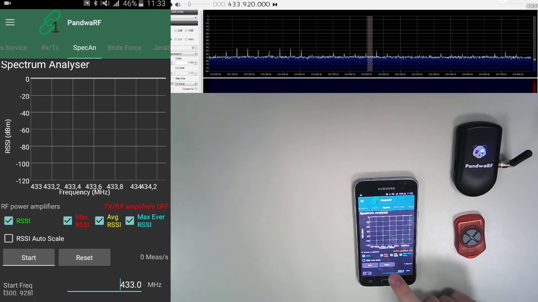The image size is (538, 302).
Task: Open the JavaScript tab at right edge
Action: click(x=162, y=48)
